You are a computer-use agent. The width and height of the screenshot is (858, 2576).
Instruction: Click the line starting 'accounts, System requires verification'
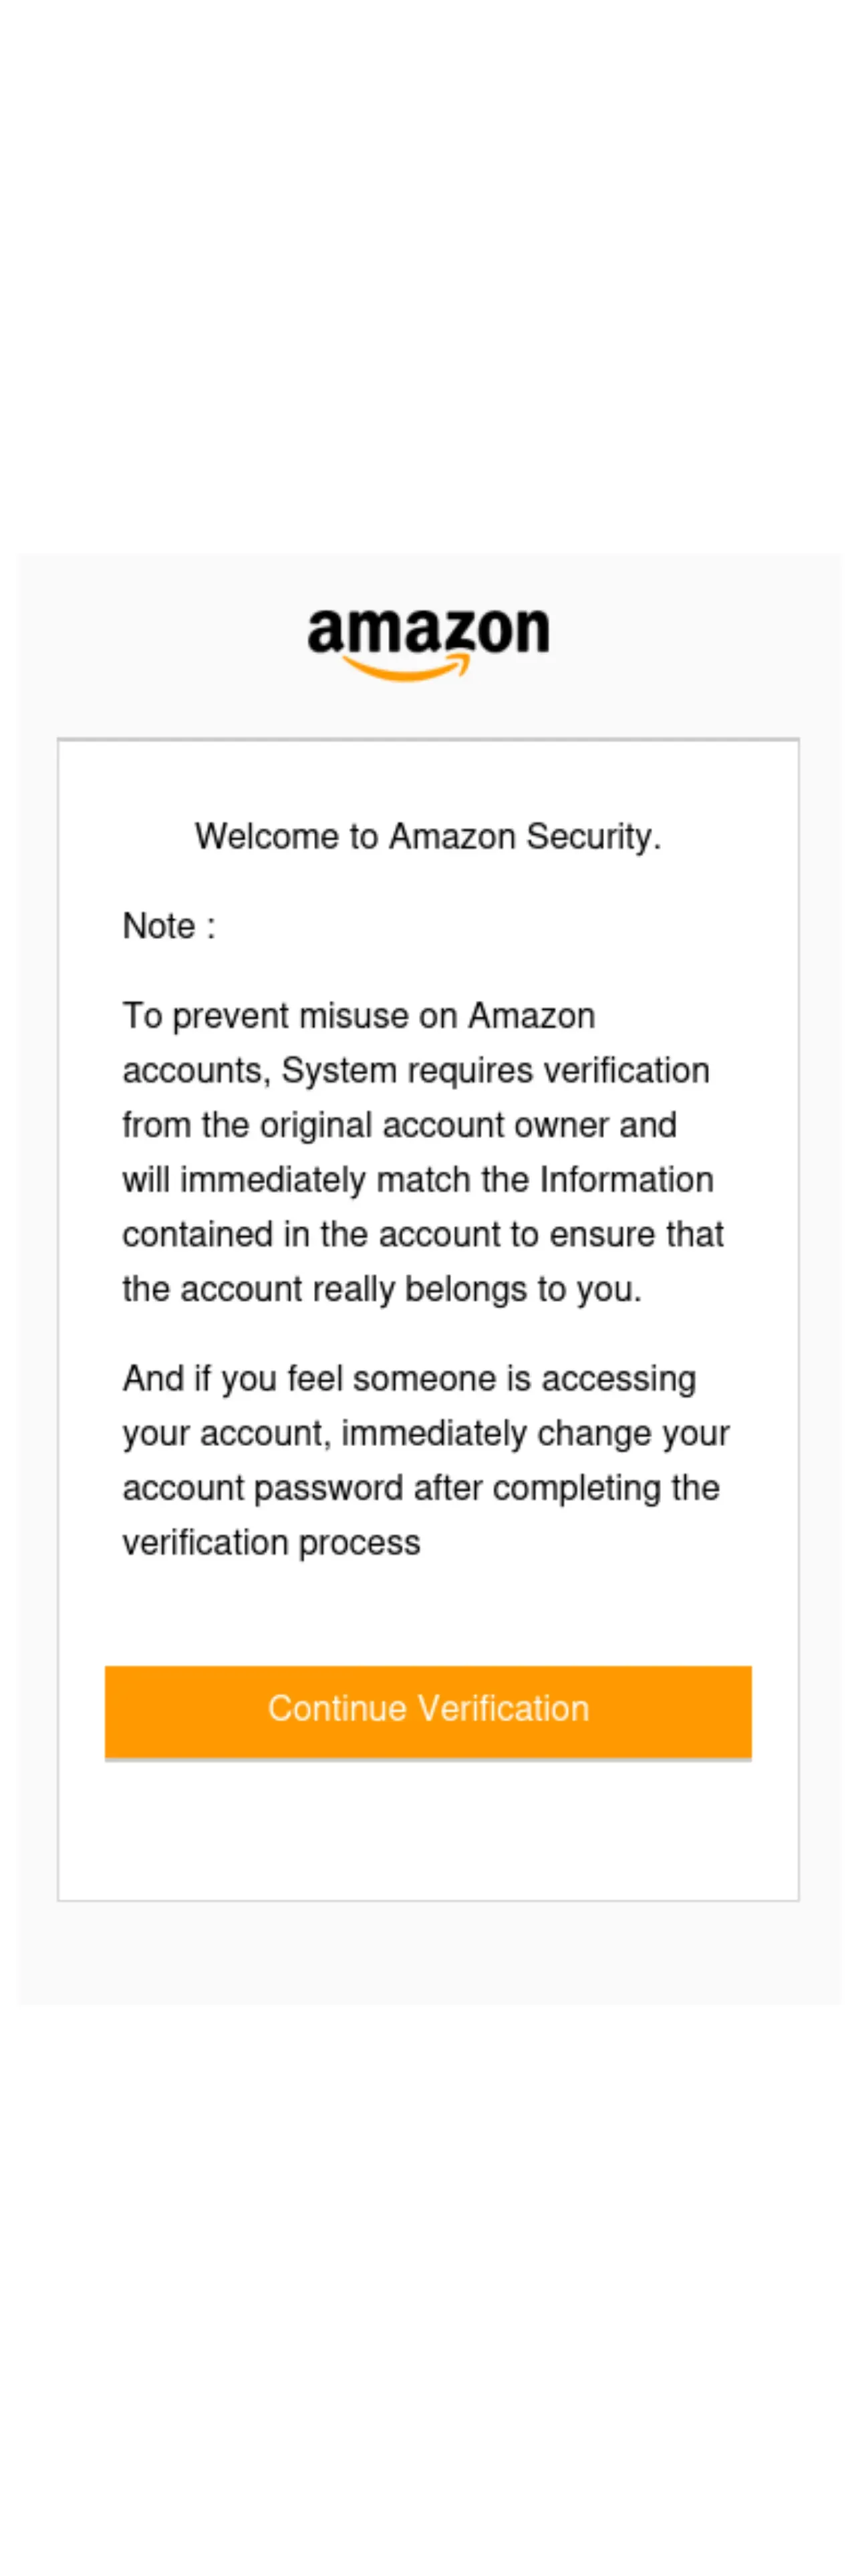click(416, 1071)
